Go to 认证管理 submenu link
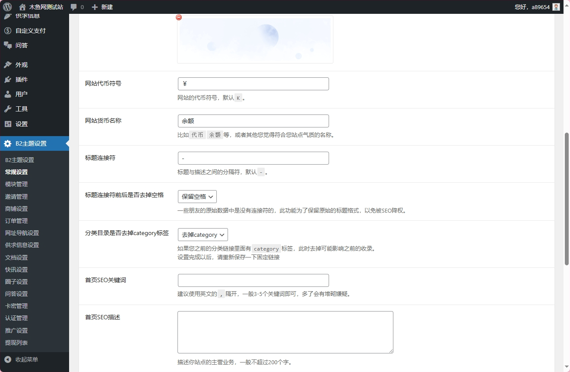The width and height of the screenshot is (570, 372). pos(16,318)
